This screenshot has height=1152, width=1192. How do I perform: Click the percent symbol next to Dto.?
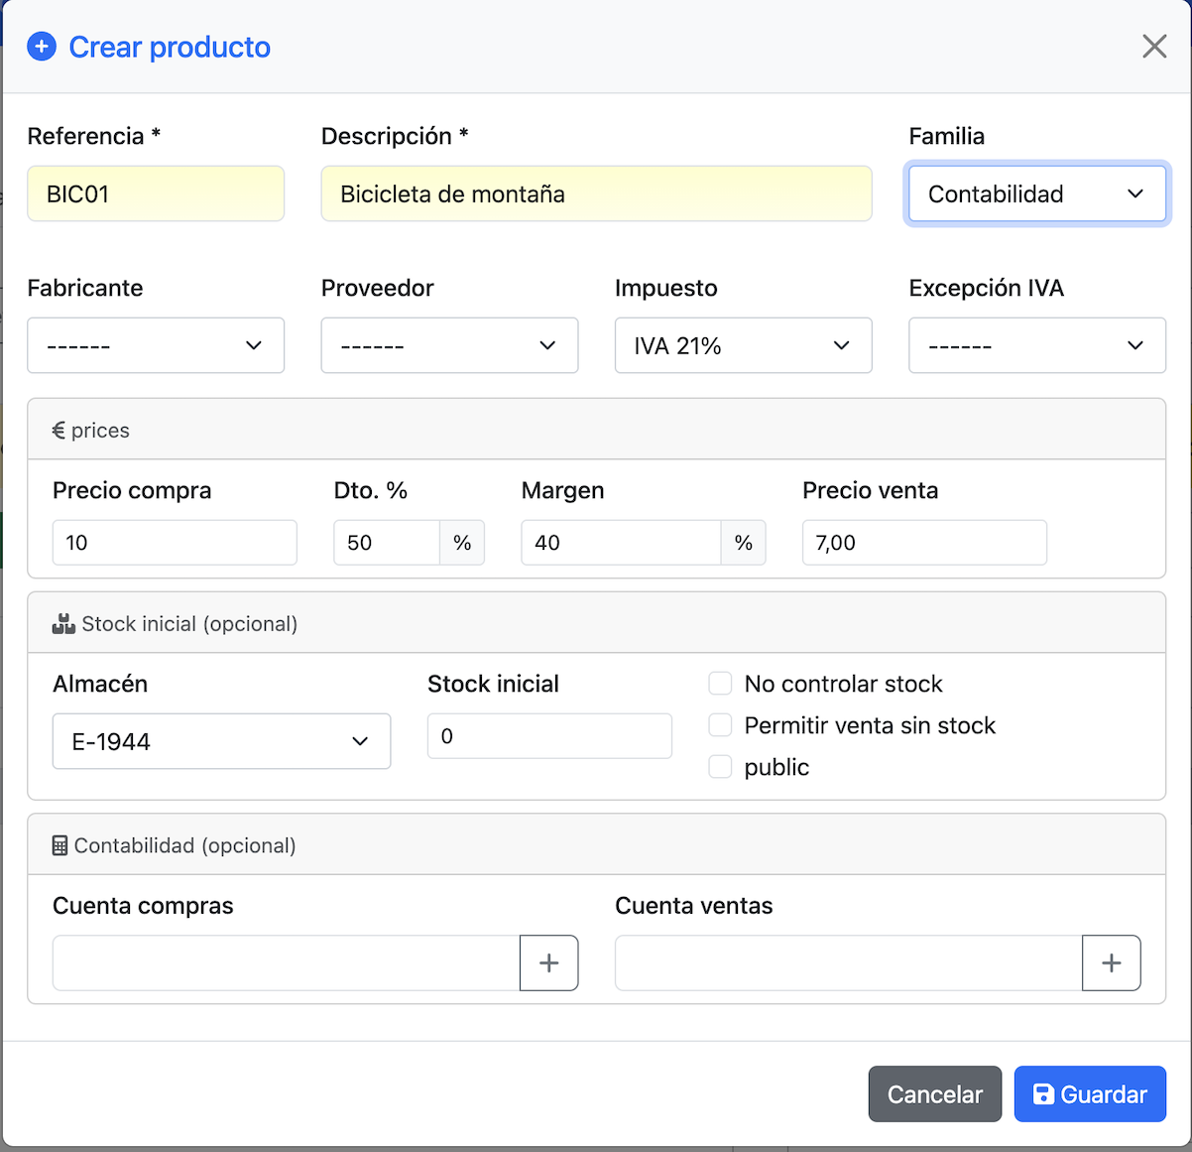pyautogui.click(x=461, y=543)
